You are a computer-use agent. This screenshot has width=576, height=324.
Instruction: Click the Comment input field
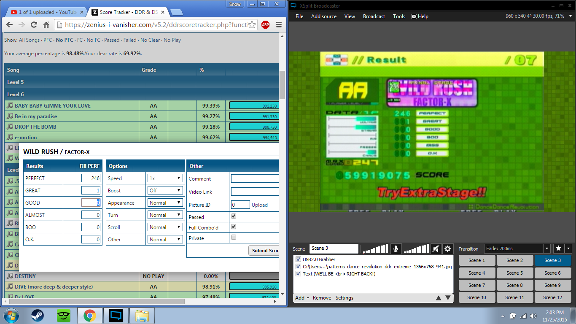[x=255, y=178]
